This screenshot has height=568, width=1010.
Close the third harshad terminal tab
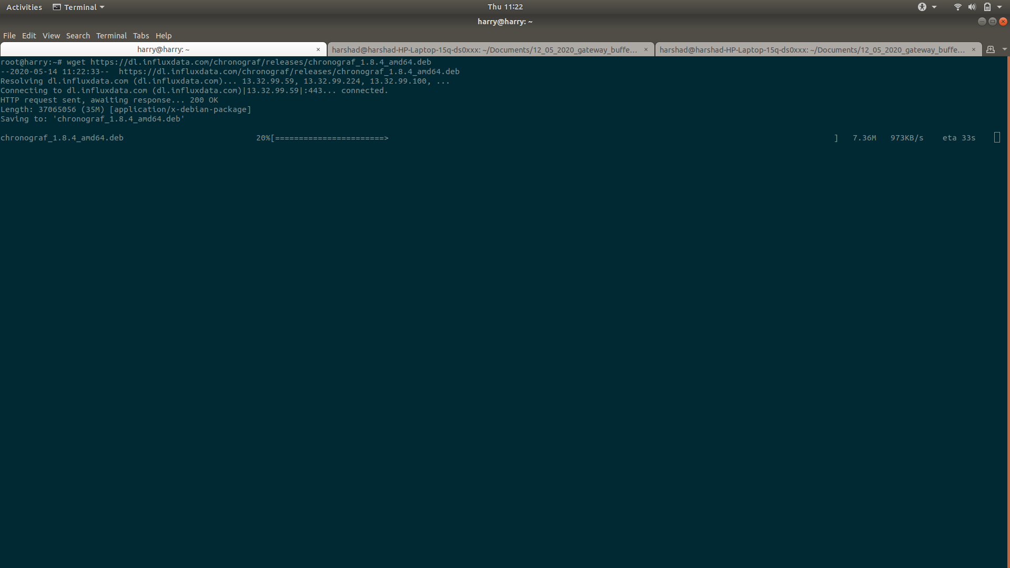[x=974, y=49]
